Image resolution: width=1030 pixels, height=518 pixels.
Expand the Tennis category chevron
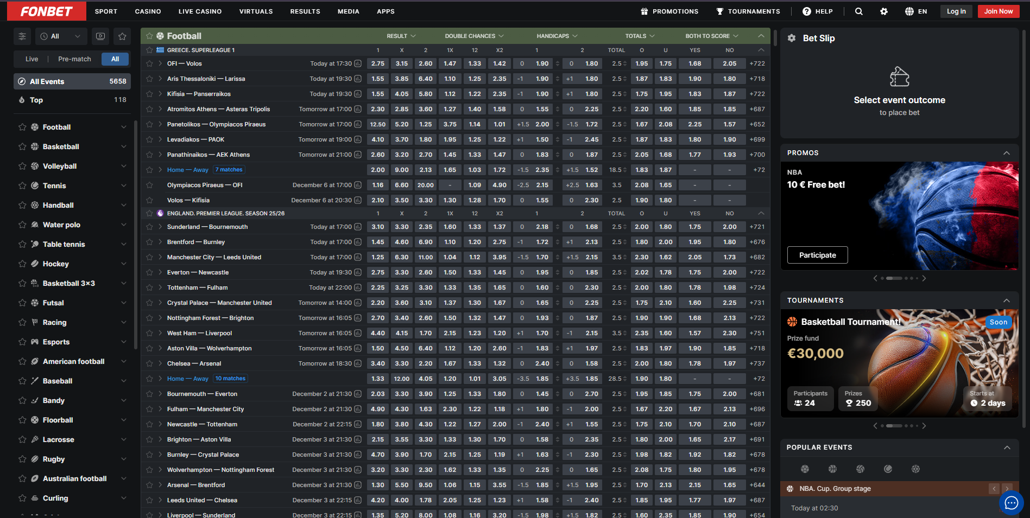coord(124,186)
